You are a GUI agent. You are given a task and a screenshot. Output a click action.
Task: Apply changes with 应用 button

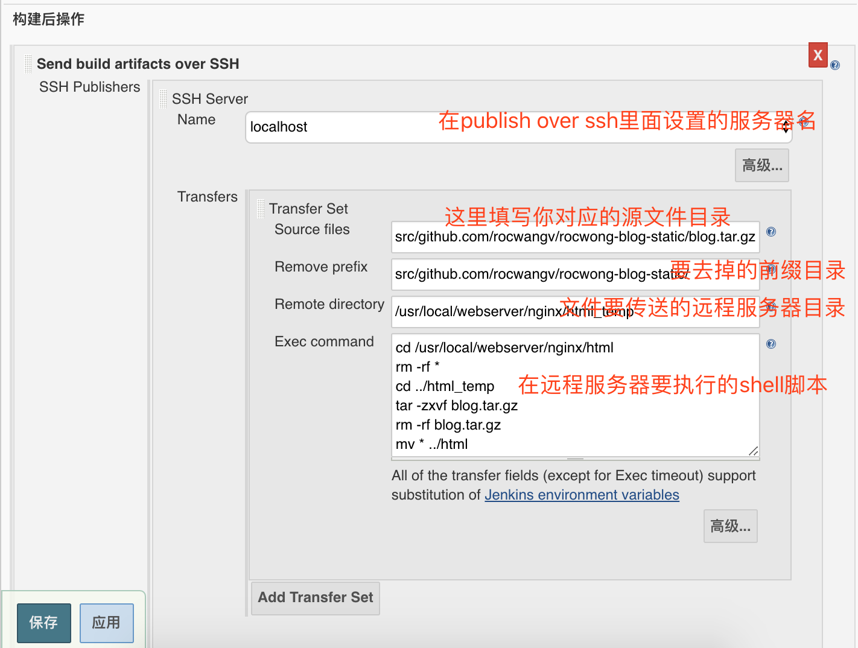click(x=107, y=623)
